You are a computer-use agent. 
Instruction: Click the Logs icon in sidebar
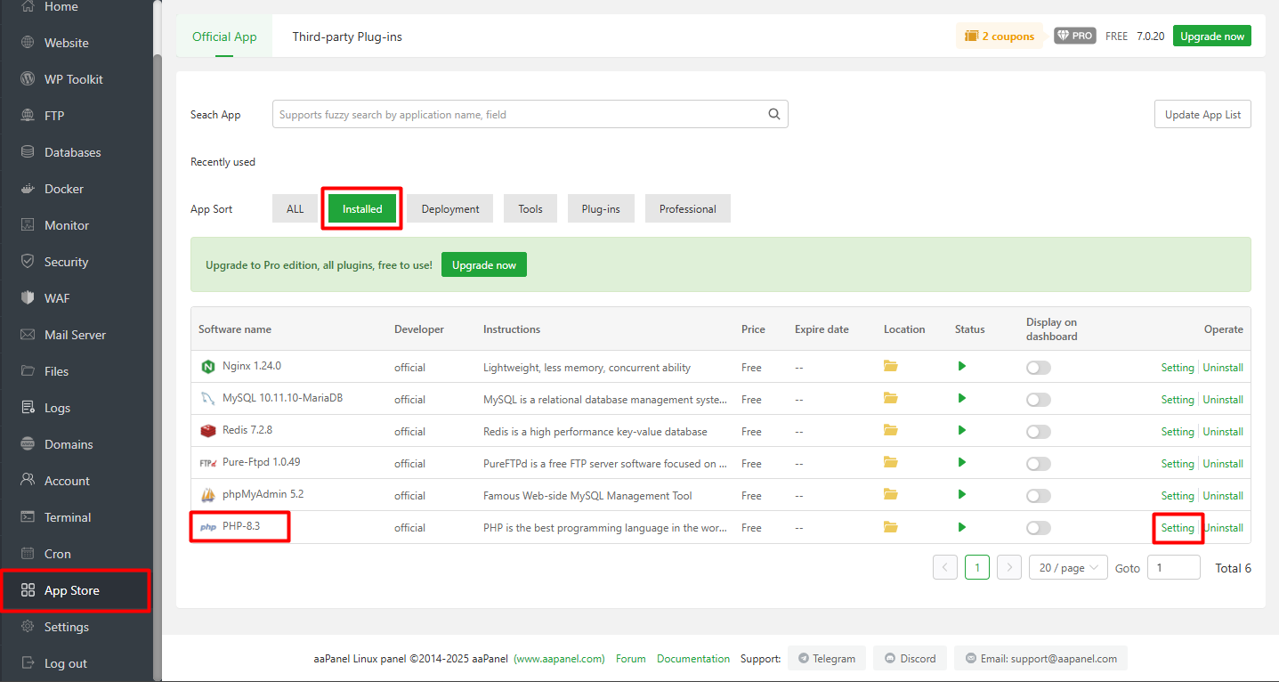[x=28, y=408]
